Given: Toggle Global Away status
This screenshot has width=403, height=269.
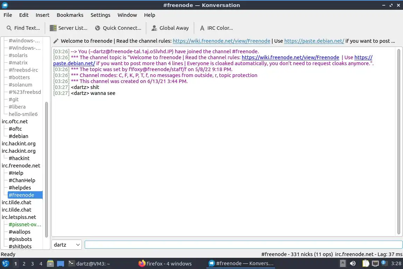Looking at the screenshot, I should [x=170, y=28].
